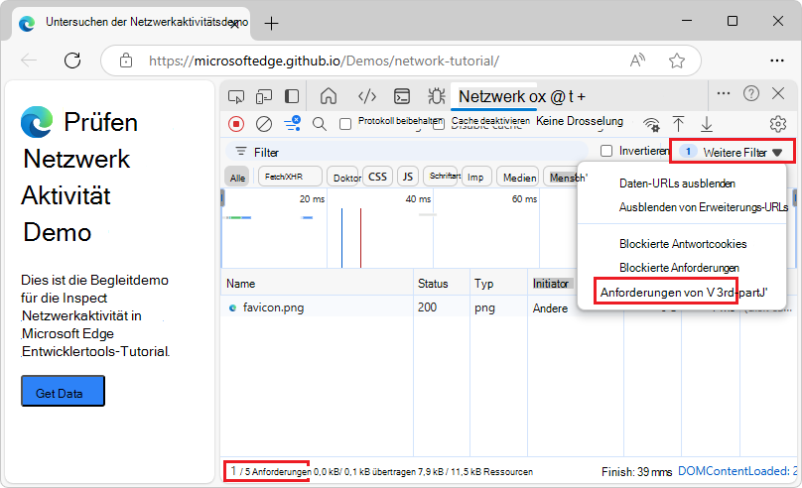This screenshot has height=488, width=802.
Task: Click the network overview timeline
Action: tap(399, 228)
